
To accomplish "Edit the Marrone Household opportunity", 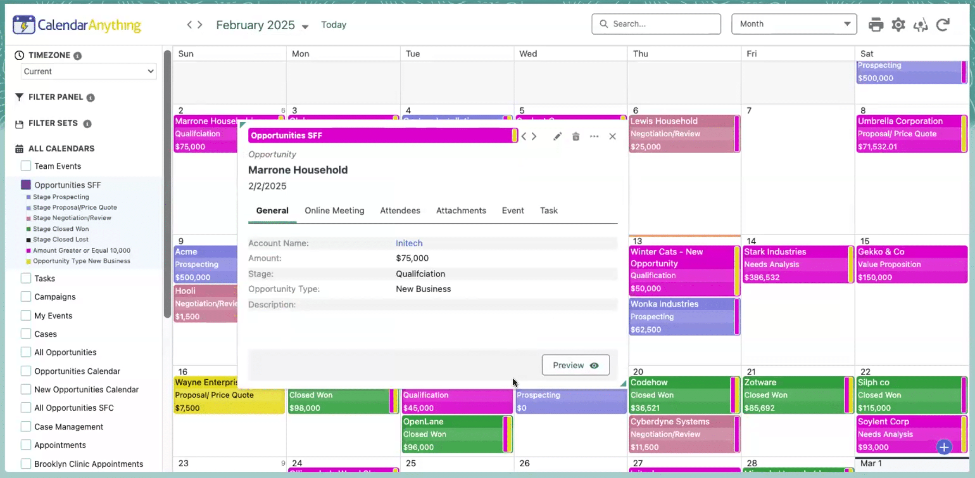I will [557, 136].
